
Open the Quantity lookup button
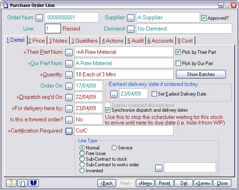[x=69, y=75]
